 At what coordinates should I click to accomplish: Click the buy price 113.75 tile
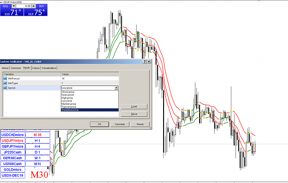[x=35, y=12]
